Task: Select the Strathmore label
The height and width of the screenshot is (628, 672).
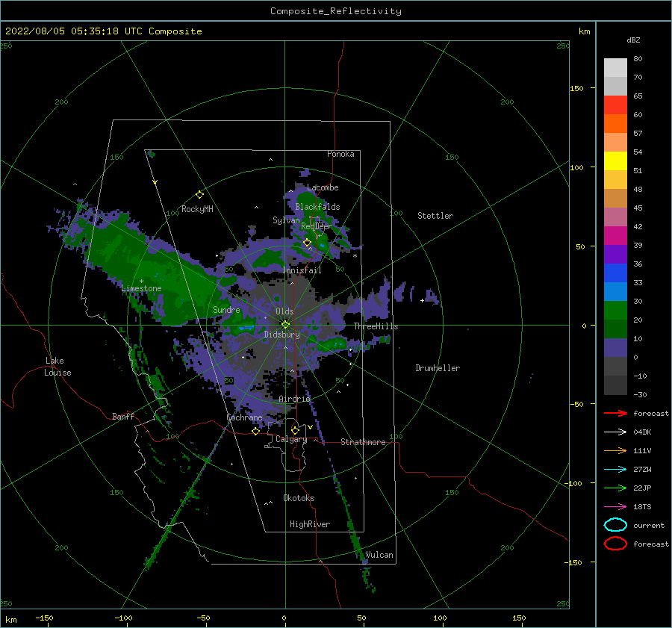Action: pos(363,442)
